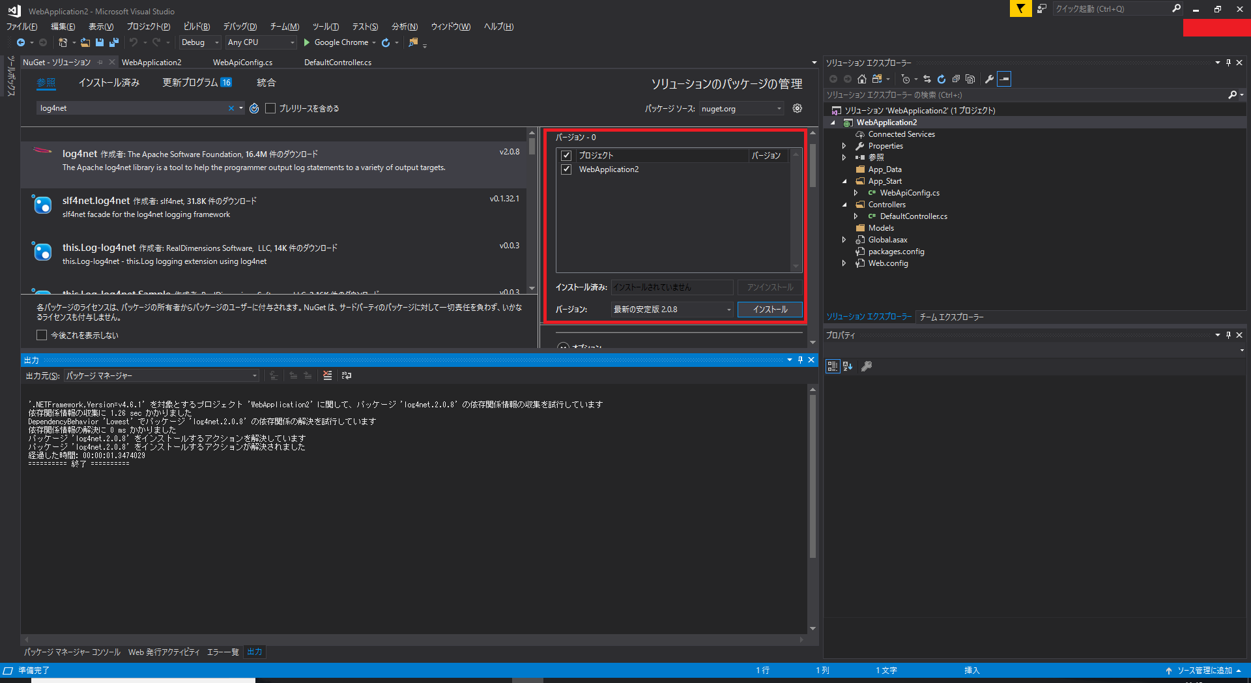Toggle word wrap icon in Output toolbar
1251x683 pixels.
tap(346, 375)
